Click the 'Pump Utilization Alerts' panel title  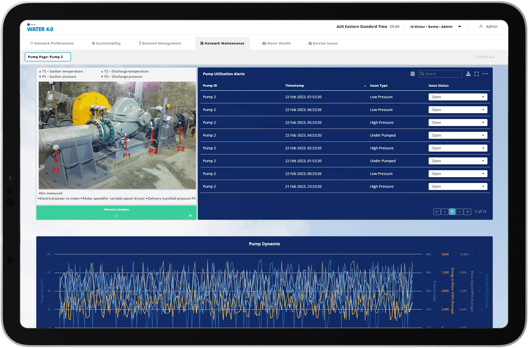[x=224, y=74]
